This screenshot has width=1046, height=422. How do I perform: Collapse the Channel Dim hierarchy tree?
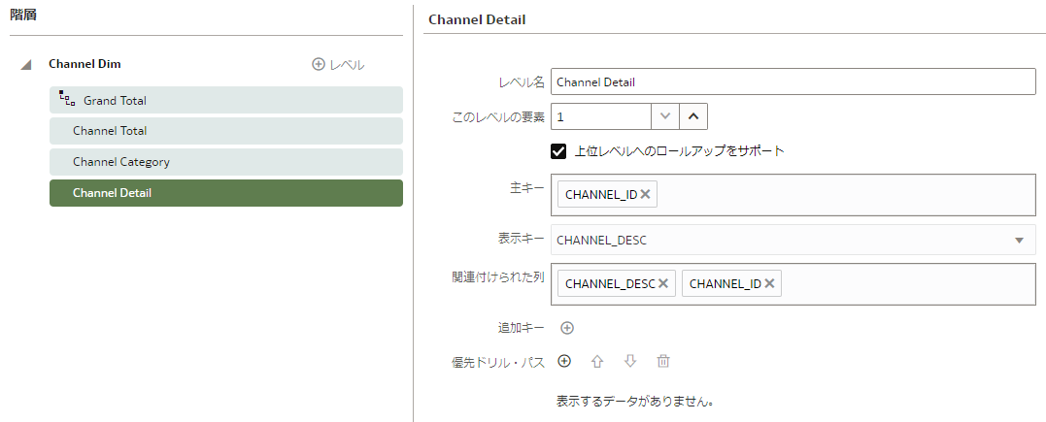tap(26, 65)
